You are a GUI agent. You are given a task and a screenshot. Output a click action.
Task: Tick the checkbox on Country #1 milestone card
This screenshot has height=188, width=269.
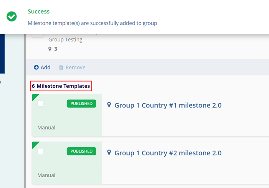coord(40,104)
